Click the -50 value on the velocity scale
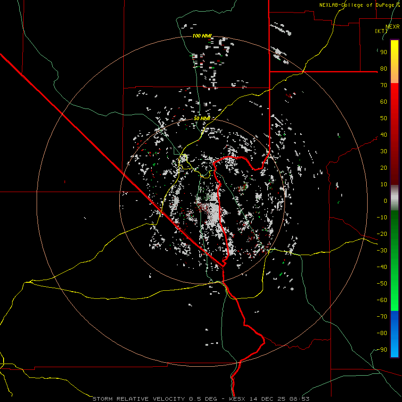The image size is (402, 402). click(x=382, y=284)
